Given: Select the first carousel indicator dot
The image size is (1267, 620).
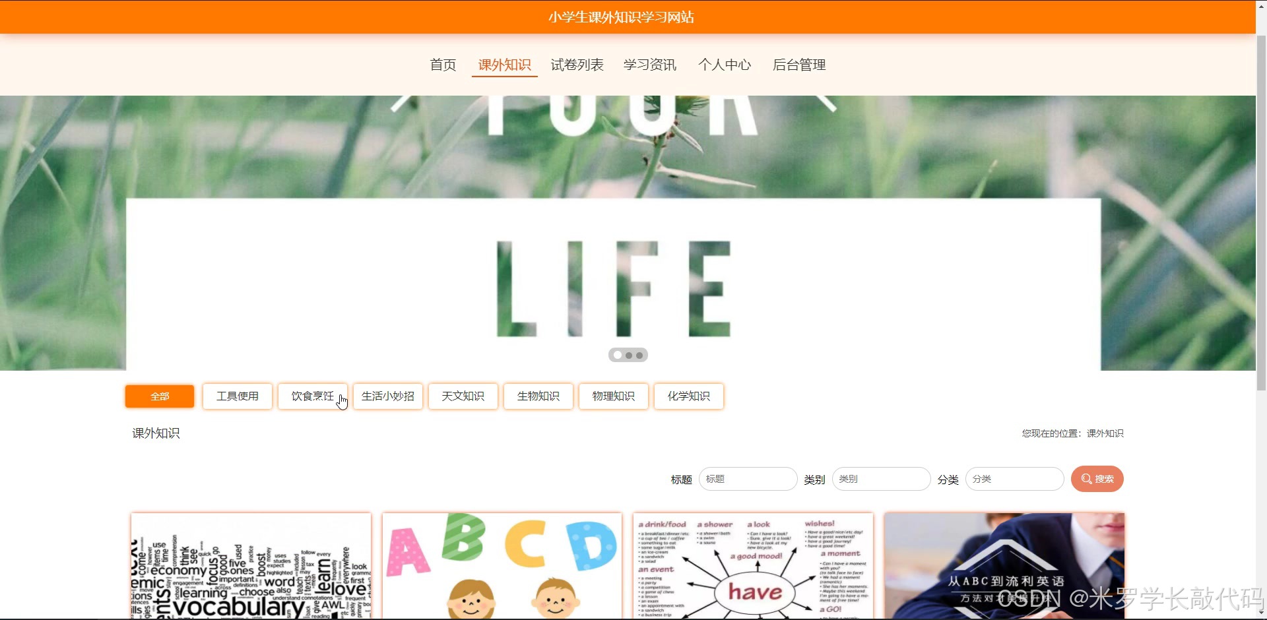Looking at the screenshot, I should pyautogui.click(x=617, y=355).
